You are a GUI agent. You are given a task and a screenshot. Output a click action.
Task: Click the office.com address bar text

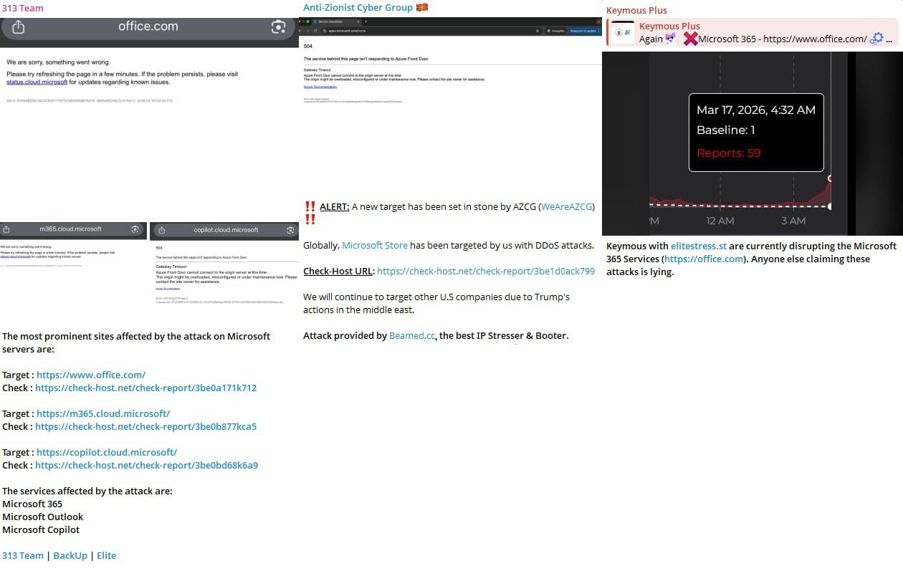tap(148, 27)
